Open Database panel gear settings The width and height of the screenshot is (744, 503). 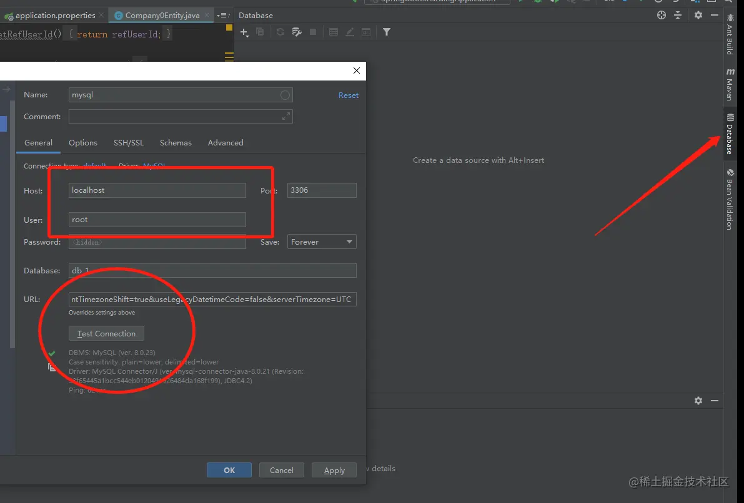tap(698, 15)
